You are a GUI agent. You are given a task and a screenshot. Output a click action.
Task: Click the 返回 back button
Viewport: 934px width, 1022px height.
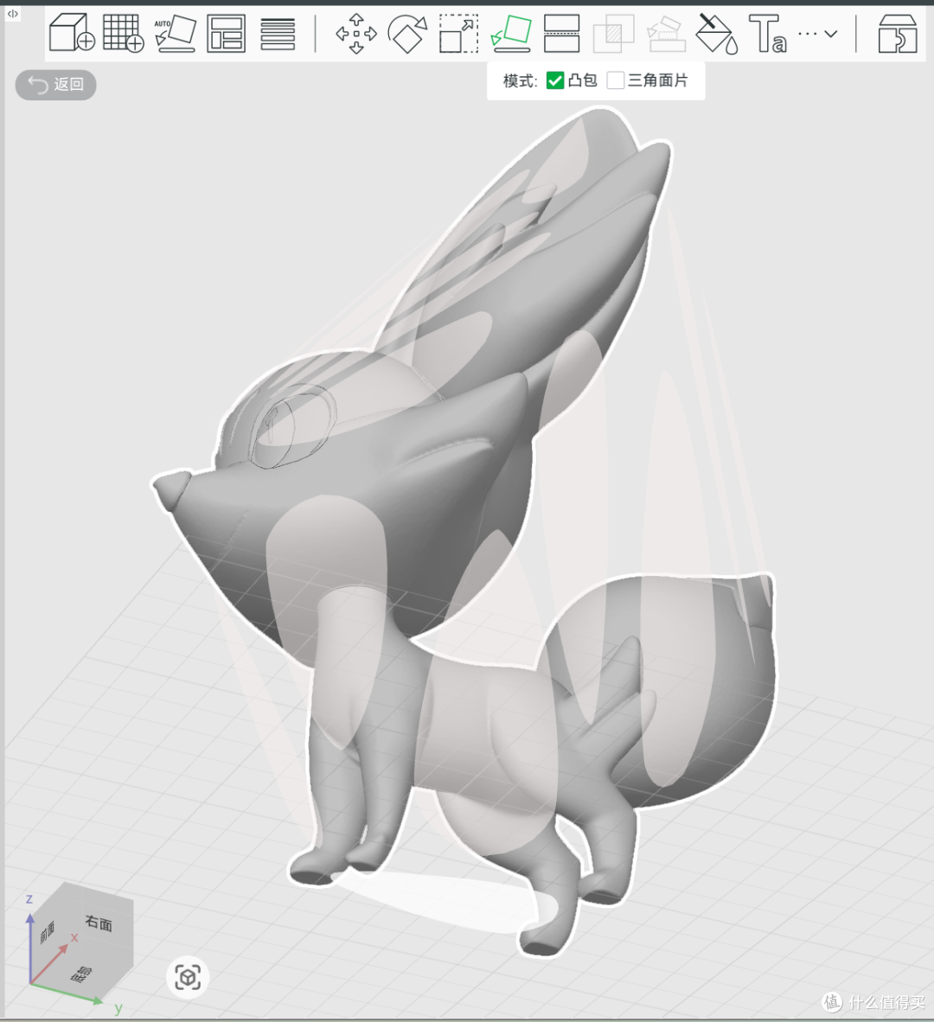coord(56,85)
